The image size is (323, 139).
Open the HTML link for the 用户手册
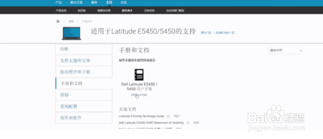[143, 95]
